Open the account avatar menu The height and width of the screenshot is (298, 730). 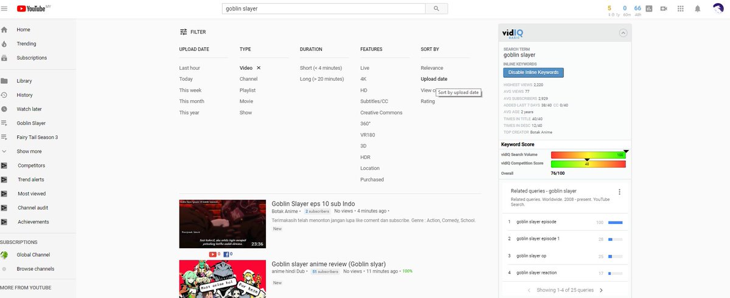pos(718,8)
